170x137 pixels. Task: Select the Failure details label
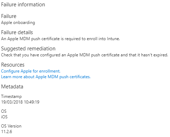17,32
